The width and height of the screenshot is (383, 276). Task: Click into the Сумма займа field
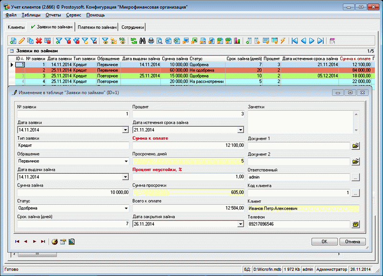point(73,192)
